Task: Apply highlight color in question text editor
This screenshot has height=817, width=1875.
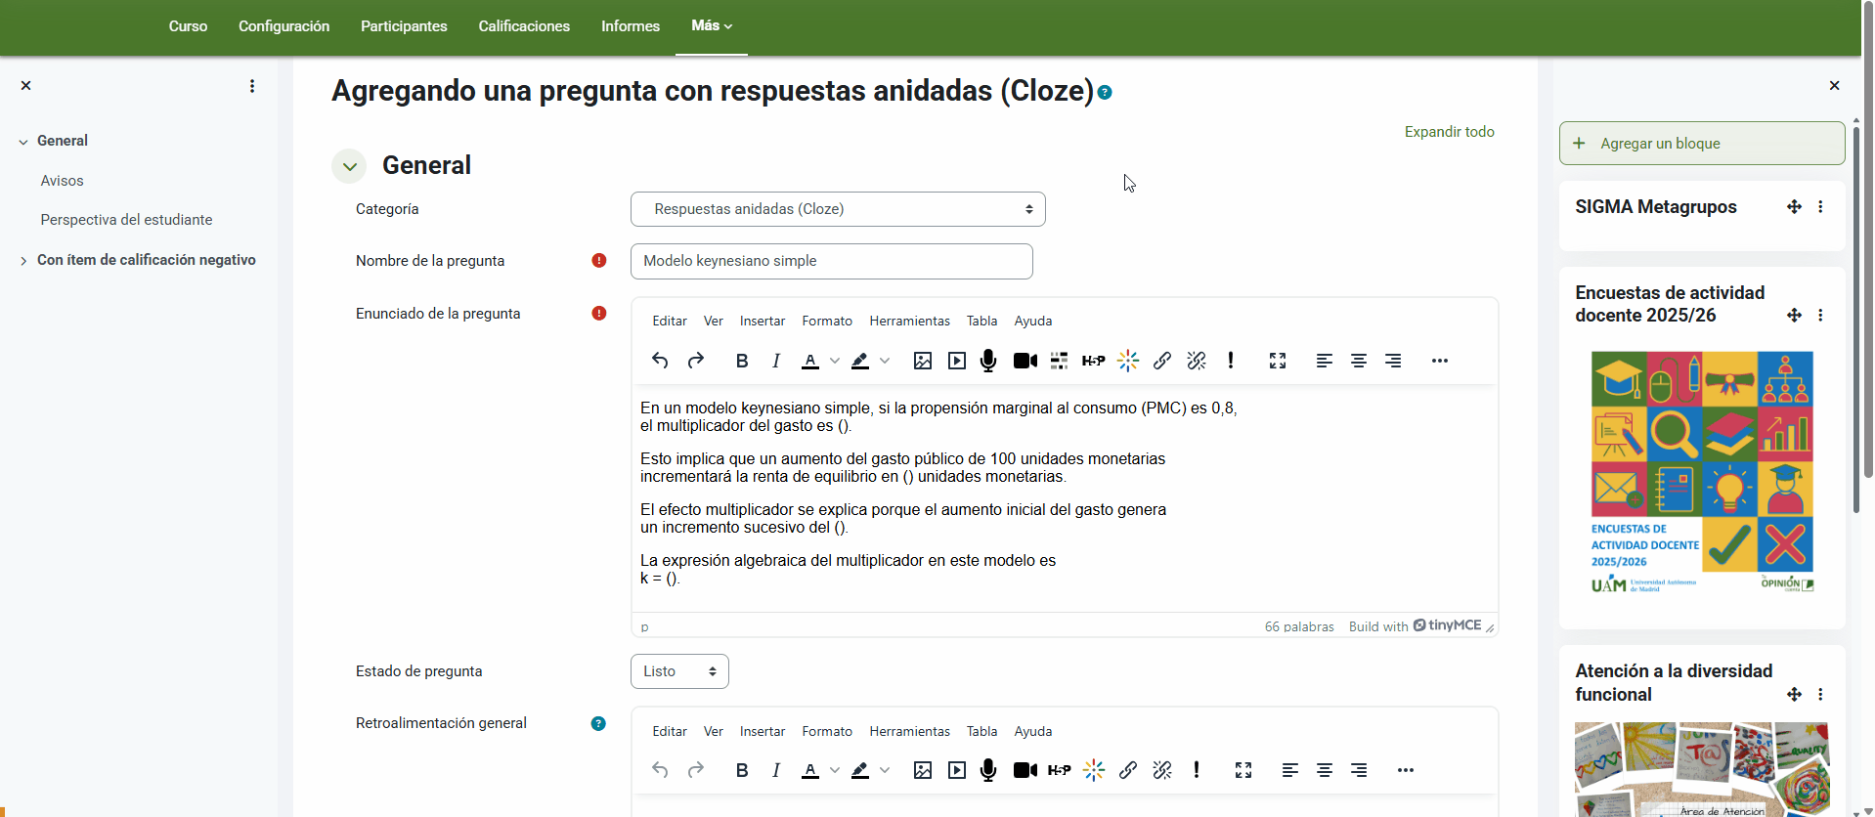Action: (x=860, y=361)
